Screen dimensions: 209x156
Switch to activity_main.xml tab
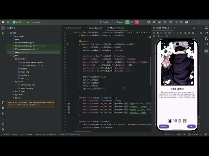(x=72, y=28)
